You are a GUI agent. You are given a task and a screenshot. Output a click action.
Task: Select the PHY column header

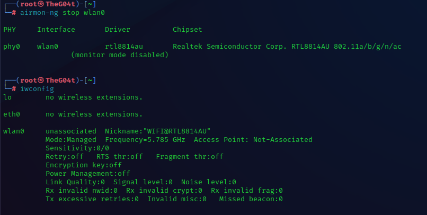point(10,30)
